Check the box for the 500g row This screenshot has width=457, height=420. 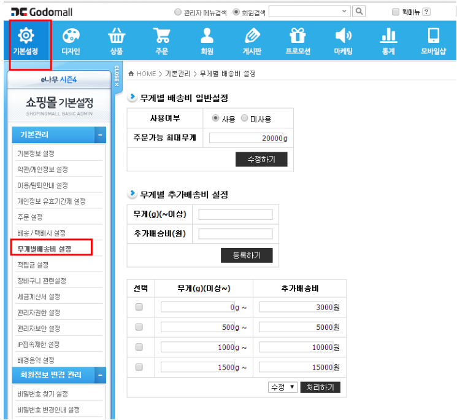(139, 327)
